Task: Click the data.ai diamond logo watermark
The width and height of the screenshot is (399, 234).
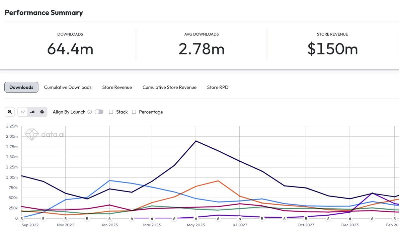Action: pos(32,134)
